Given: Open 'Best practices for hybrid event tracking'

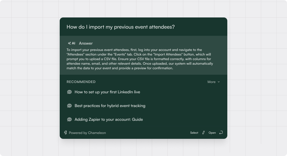Looking at the screenshot, I should tap(110, 106).
